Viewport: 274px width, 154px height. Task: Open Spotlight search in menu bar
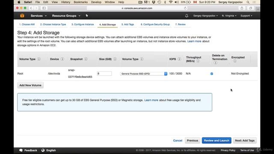pyautogui.click(x=248, y=2)
